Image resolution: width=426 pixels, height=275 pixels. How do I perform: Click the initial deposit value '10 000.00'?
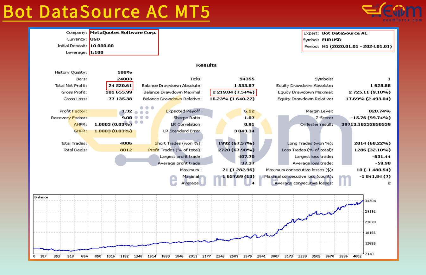(x=102, y=46)
